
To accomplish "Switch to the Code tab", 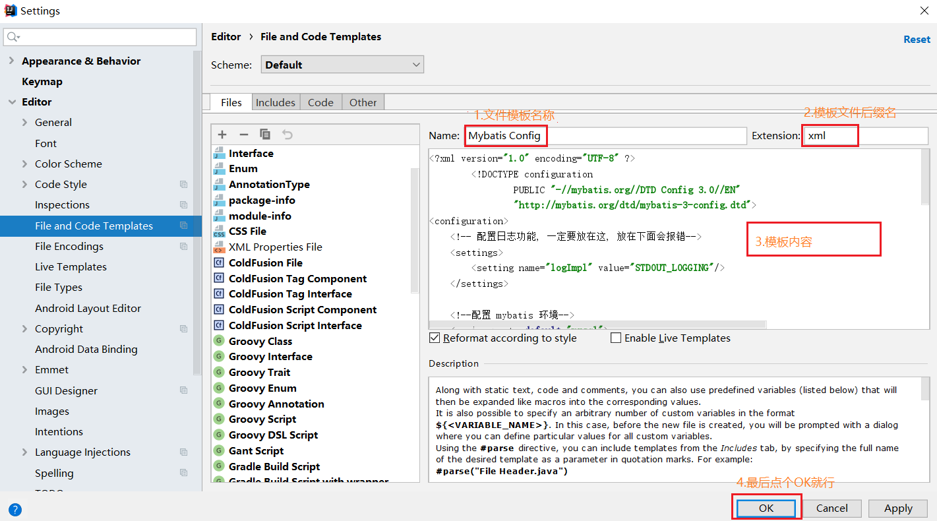I will coord(320,102).
